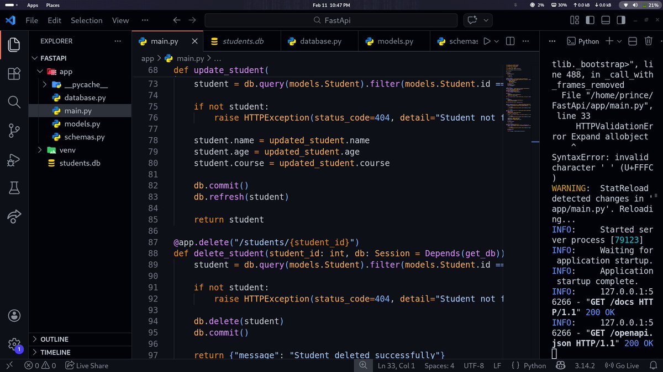Split the editor right
The image size is (663, 372).
pyautogui.click(x=511, y=41)
